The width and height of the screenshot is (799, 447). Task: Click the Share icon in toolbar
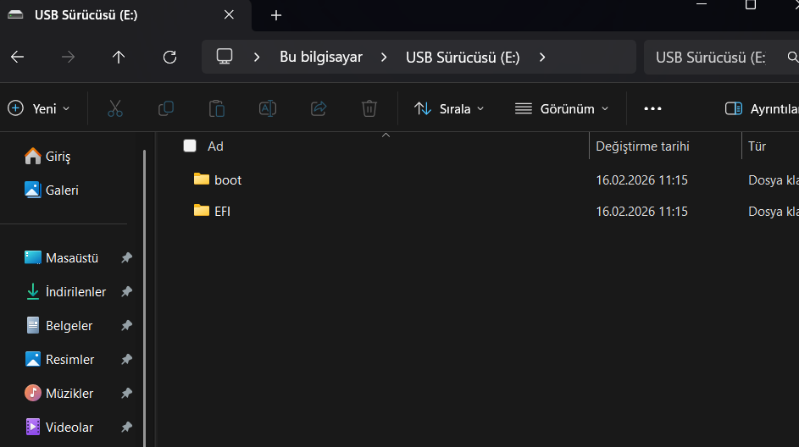coord(319,108)
